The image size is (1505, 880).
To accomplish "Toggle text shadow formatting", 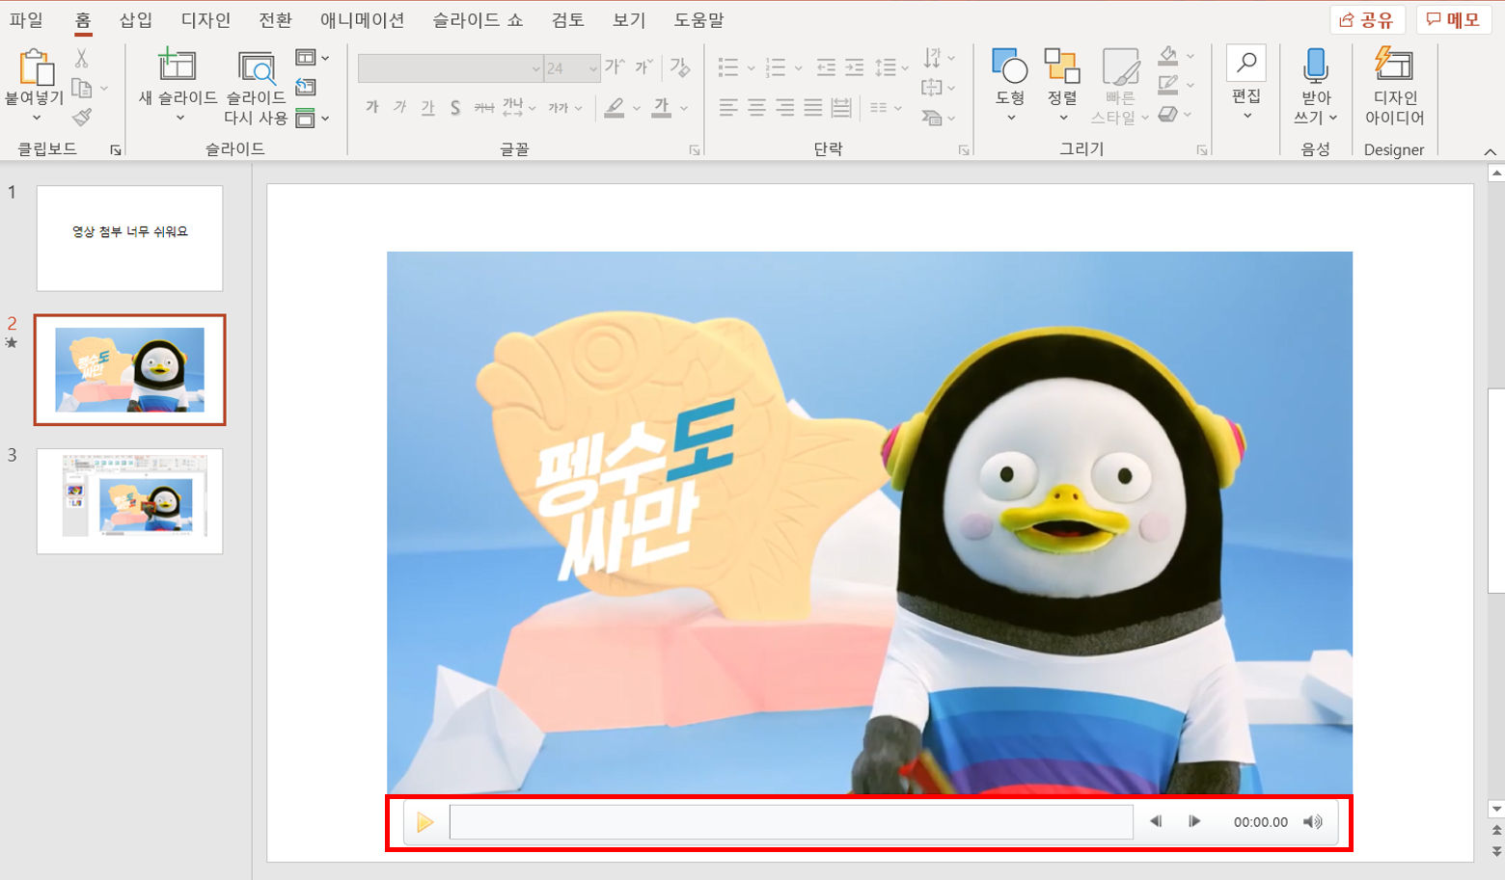I will click(455, 108).
